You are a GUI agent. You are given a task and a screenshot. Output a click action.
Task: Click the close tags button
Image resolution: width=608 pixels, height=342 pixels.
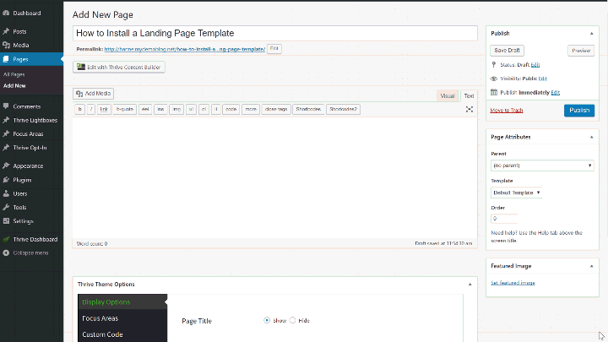[276, 109]
